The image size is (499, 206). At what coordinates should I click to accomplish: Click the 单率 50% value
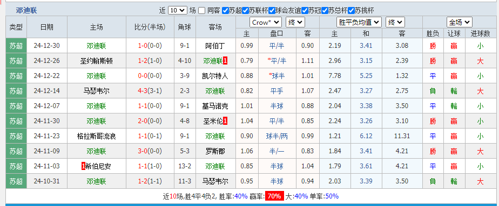[332, 196]
